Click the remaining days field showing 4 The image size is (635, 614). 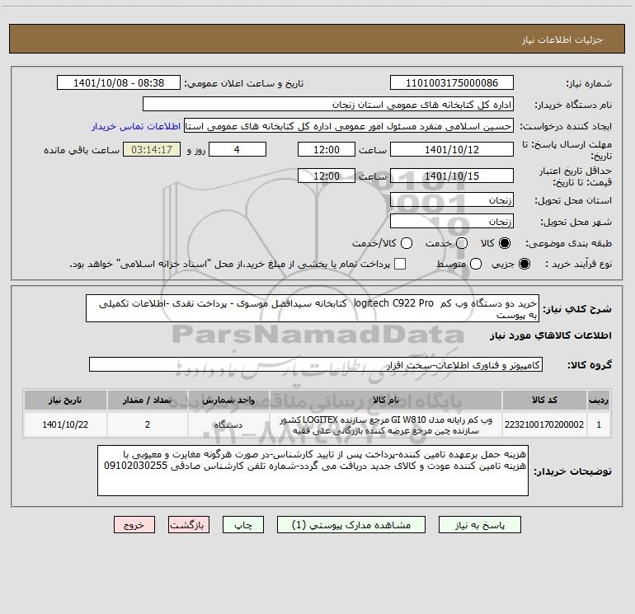pos(238,149)
